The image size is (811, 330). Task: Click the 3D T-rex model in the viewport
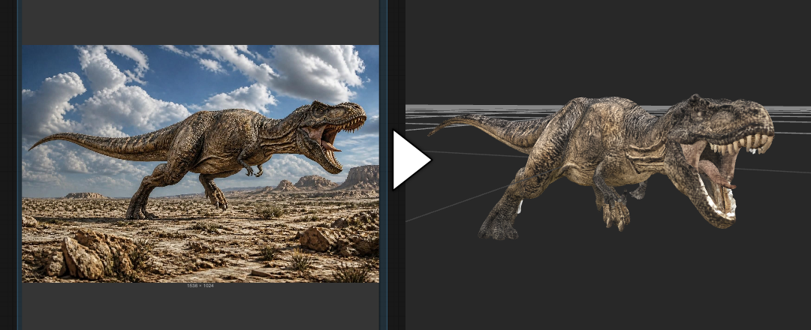[x=601, y=167]
